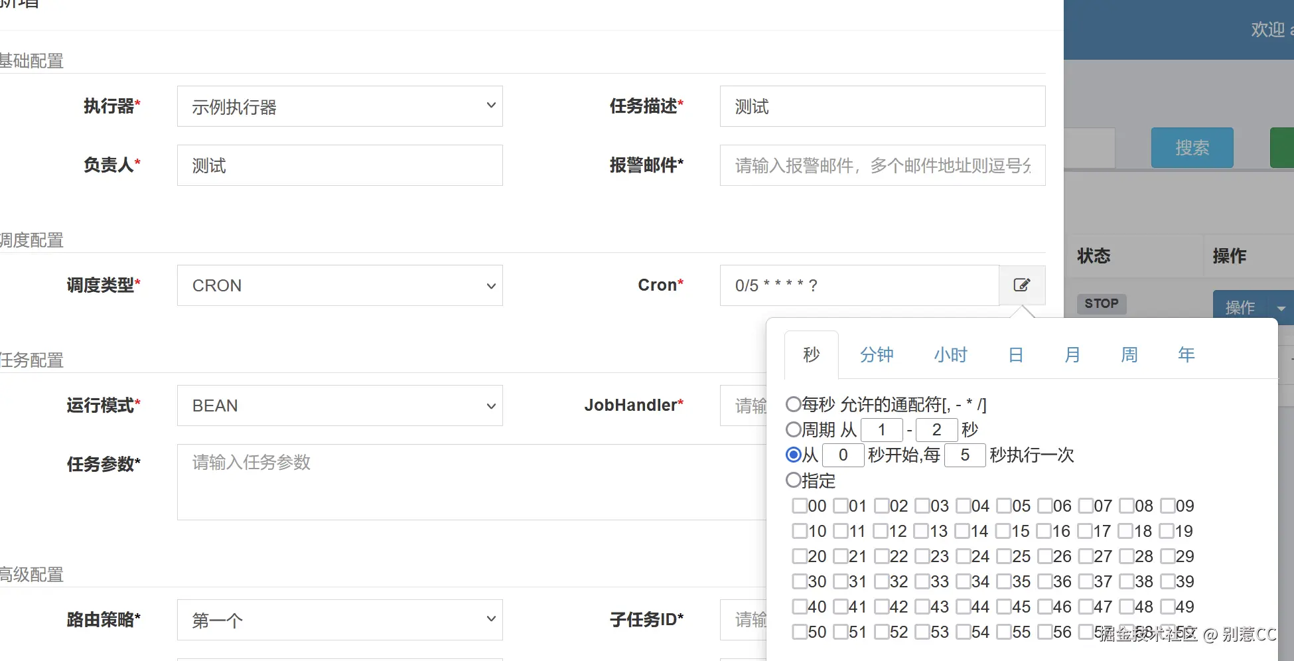Image resolution: width=1294 pixels, height=661 pixels.
Task: Switch to the 周 (week) tab
Action: (x=1128, y=354)
